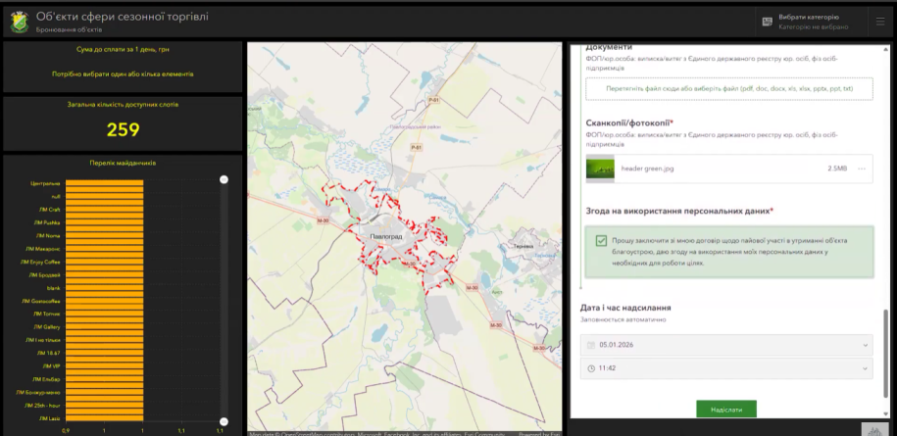Click the calendar icon in the date field

pos(590,345)
